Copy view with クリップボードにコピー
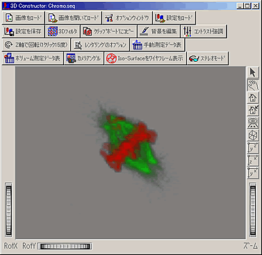Viewport: 262px width, 255px height. click(x=108, y=31)
